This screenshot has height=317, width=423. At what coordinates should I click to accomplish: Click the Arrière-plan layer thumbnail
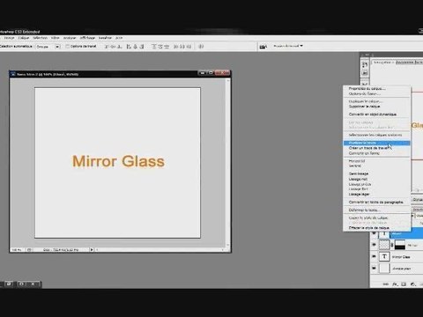coord(384,268)
